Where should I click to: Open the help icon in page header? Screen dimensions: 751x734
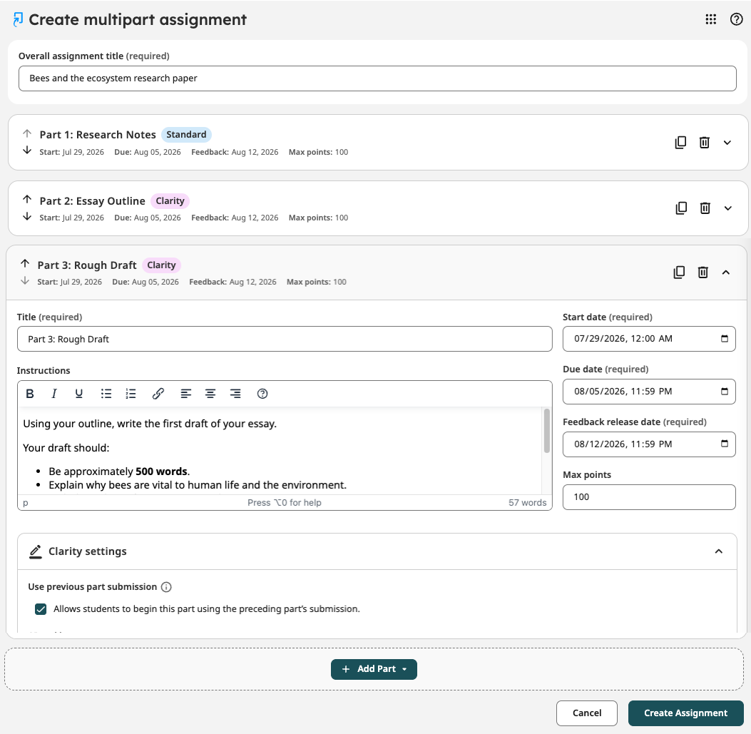(736, 19)
